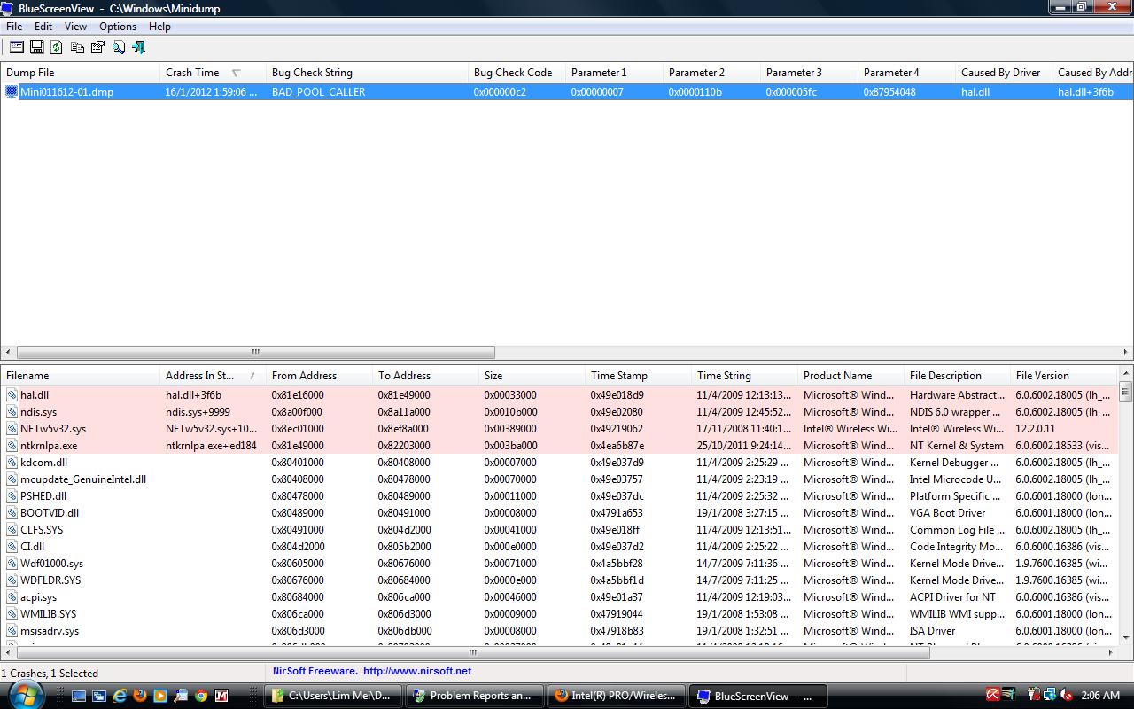Open the Options menu
The height and width of the screenshot is (709, 1134).
[118, 27]
